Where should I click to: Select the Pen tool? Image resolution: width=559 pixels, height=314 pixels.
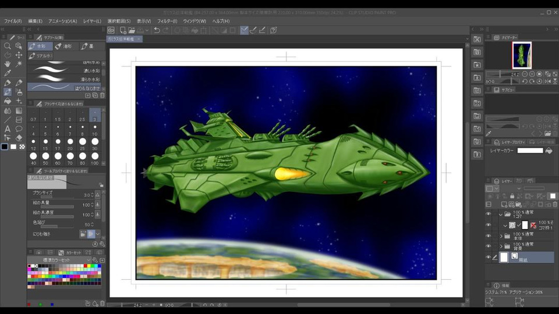coord(7,83)
